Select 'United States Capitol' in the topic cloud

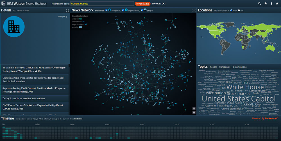pyautogui.click(x=239, y=99)
